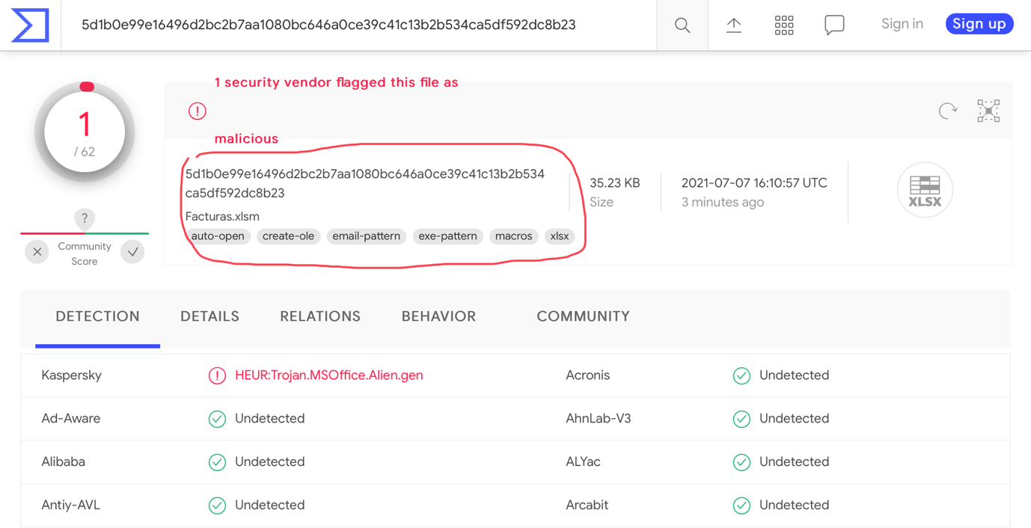This screenshot has width=1031, height=528.
Task: Click the 1/62 detection score gauge
Action: (x=85, y=132)
